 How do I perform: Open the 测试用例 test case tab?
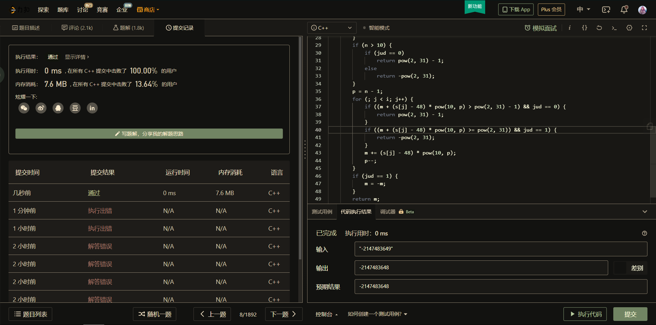point(322,212)
